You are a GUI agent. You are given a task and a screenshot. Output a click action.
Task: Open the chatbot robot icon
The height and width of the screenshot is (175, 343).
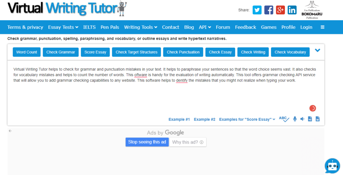[332, 166]
